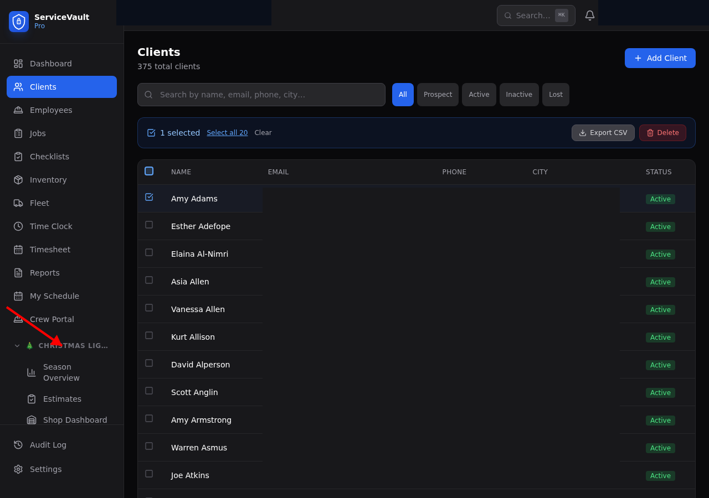Export selected clients as CSV
Image resolution: width=709 pixels, height=498 pixels.
(603, 133)
